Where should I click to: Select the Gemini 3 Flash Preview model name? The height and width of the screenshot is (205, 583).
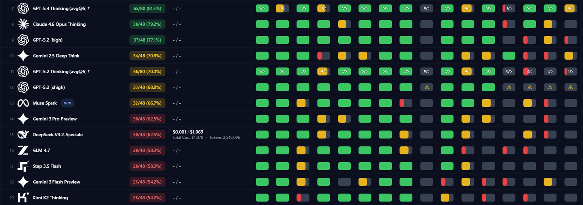pyautogui.click(x=56, y=182)
